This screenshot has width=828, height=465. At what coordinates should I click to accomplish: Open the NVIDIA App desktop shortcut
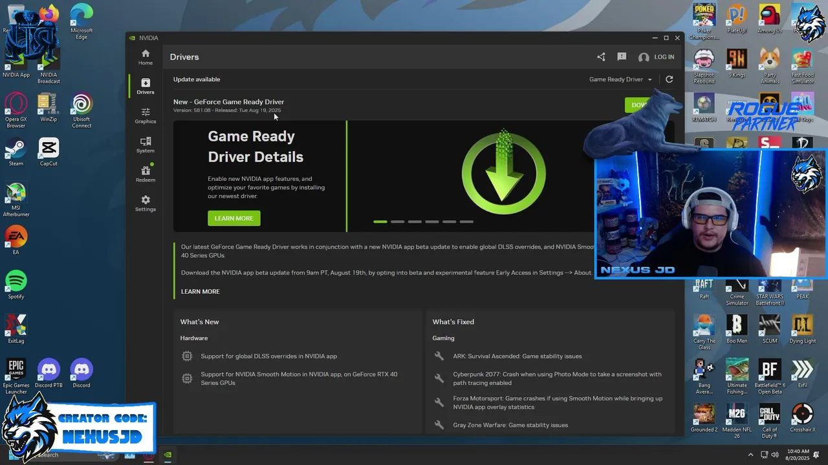[16, 63]
